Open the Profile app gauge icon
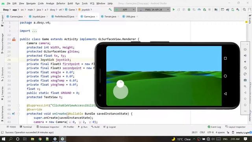This screenshot has height=142, width=252. (199, 9)
